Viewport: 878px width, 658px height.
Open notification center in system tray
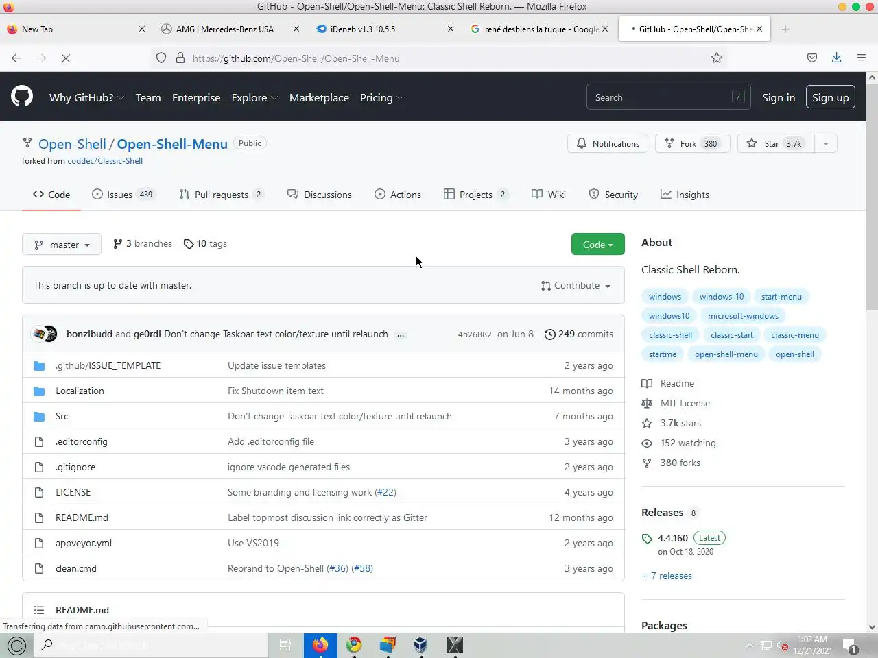[850, 646]
